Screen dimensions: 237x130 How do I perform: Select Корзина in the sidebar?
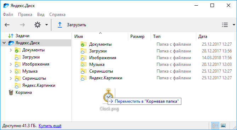coord(24,92)
